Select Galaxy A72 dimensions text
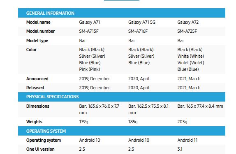236x154 pixels. point(200,106)
